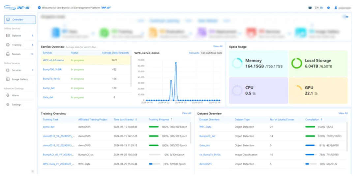Sort by Training Progress column
The width and height of the screenshot is (356, 179).
[171, 119]
